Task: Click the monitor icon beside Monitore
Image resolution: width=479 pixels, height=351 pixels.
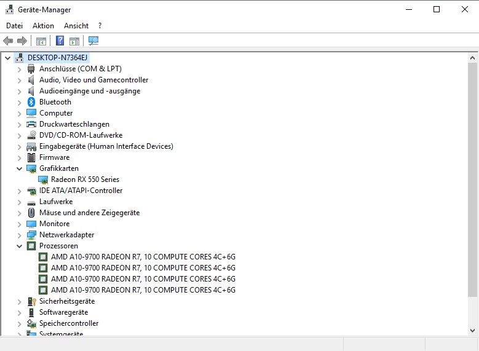Action: tap(31, 224)
